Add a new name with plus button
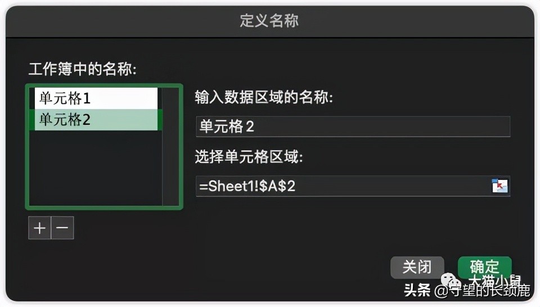The width and height of the screenshot is (540, 307). pos(39,228)
